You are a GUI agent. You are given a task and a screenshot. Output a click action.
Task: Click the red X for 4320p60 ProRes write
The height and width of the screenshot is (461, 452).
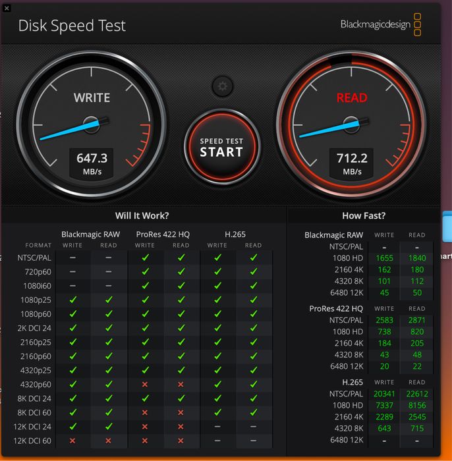pos(145,384)
